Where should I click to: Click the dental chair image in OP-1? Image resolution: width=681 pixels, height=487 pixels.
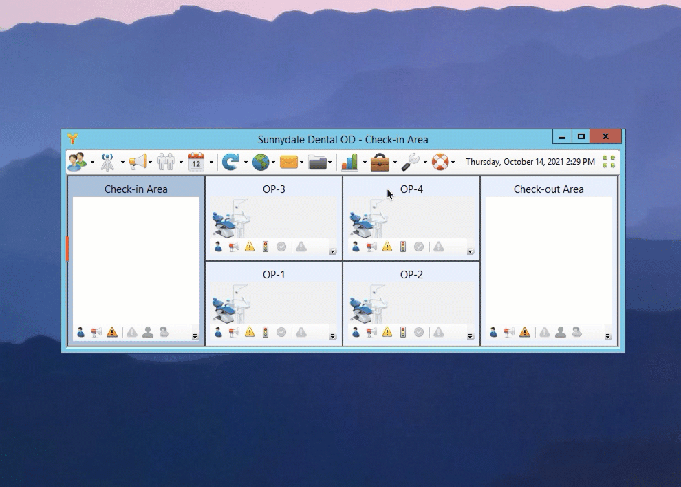[x=232, y=304]
